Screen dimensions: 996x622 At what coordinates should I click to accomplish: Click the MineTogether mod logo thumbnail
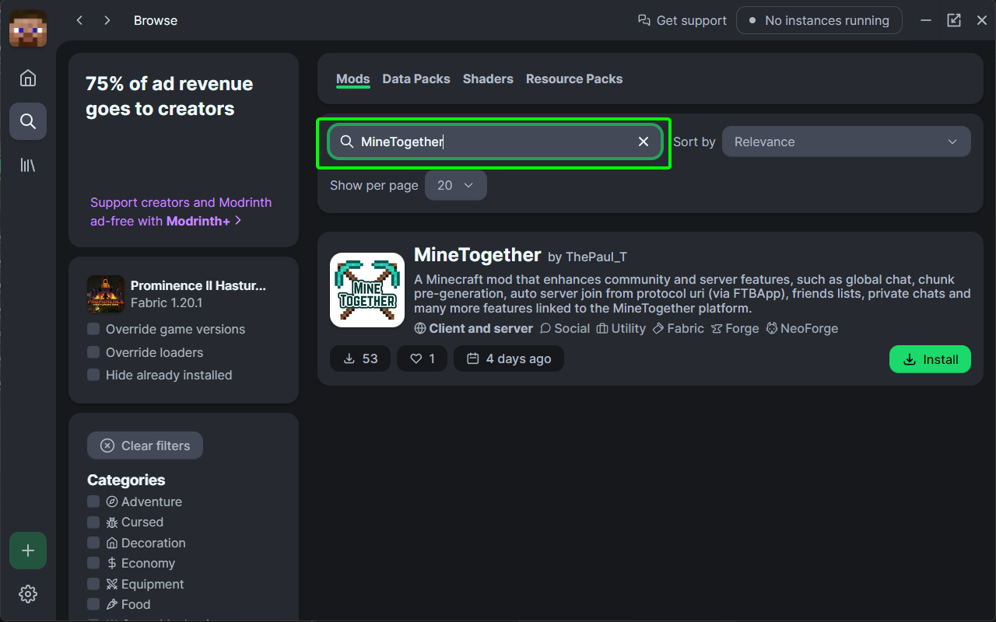click(367, 290)
